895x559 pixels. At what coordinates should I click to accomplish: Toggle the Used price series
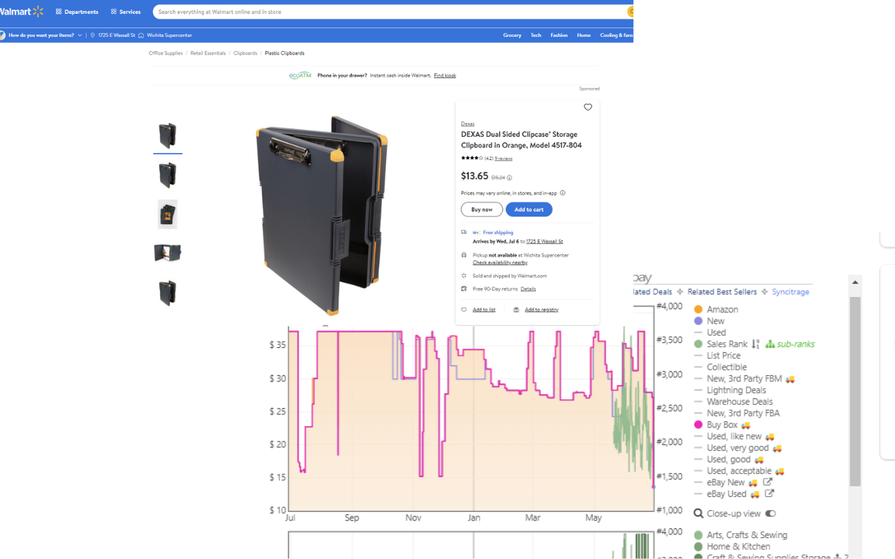click(x=710, y=333)
